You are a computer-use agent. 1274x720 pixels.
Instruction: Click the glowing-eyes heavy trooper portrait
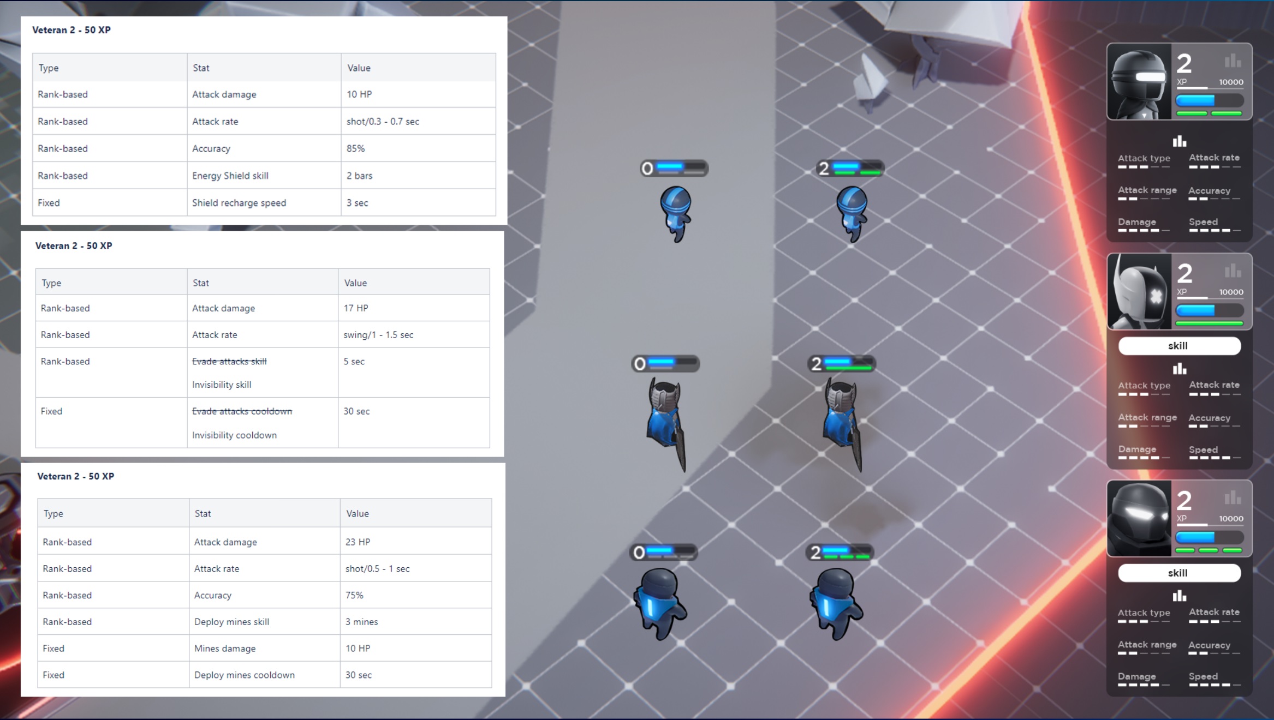[1139, 519]
